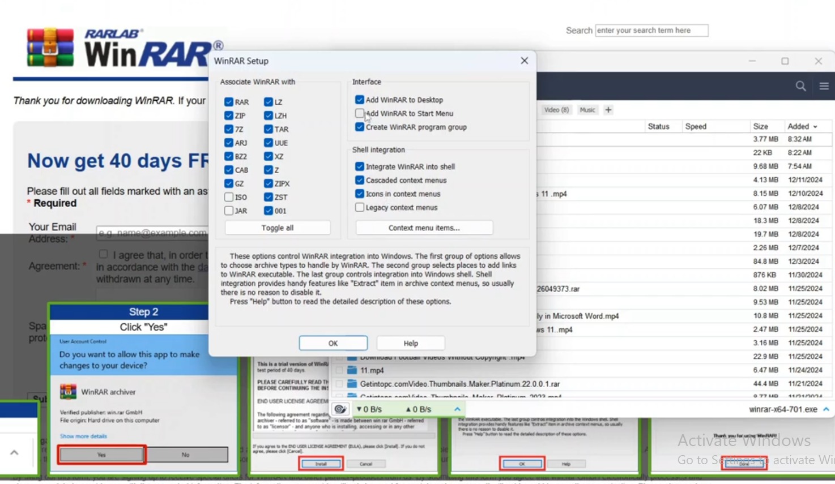Click the Status column header
835x484 pixels.
pyautogui.click(x=659, y=126)
